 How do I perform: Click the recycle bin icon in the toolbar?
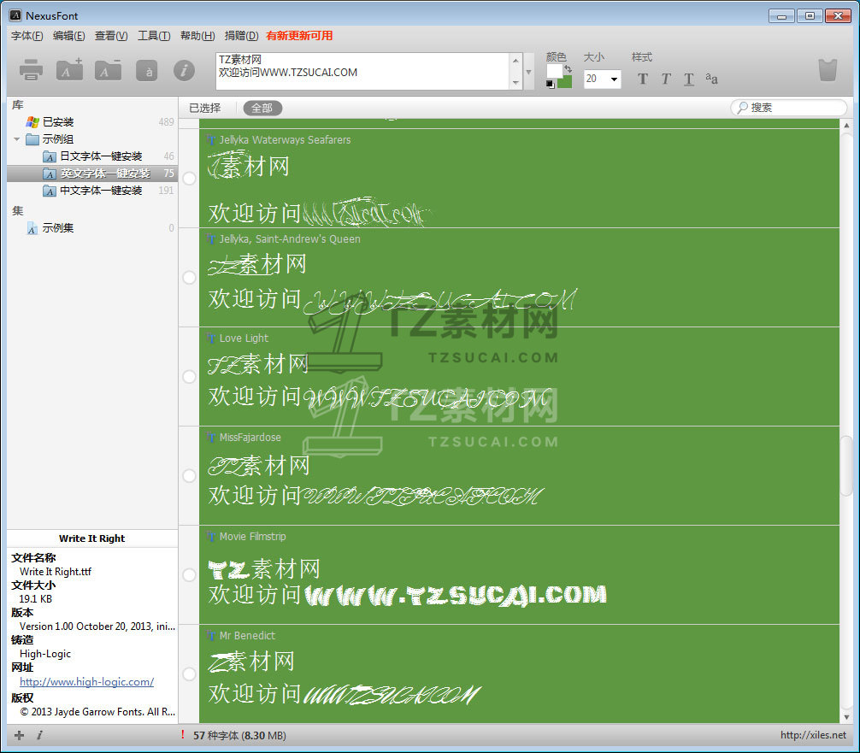coord(828,70)
